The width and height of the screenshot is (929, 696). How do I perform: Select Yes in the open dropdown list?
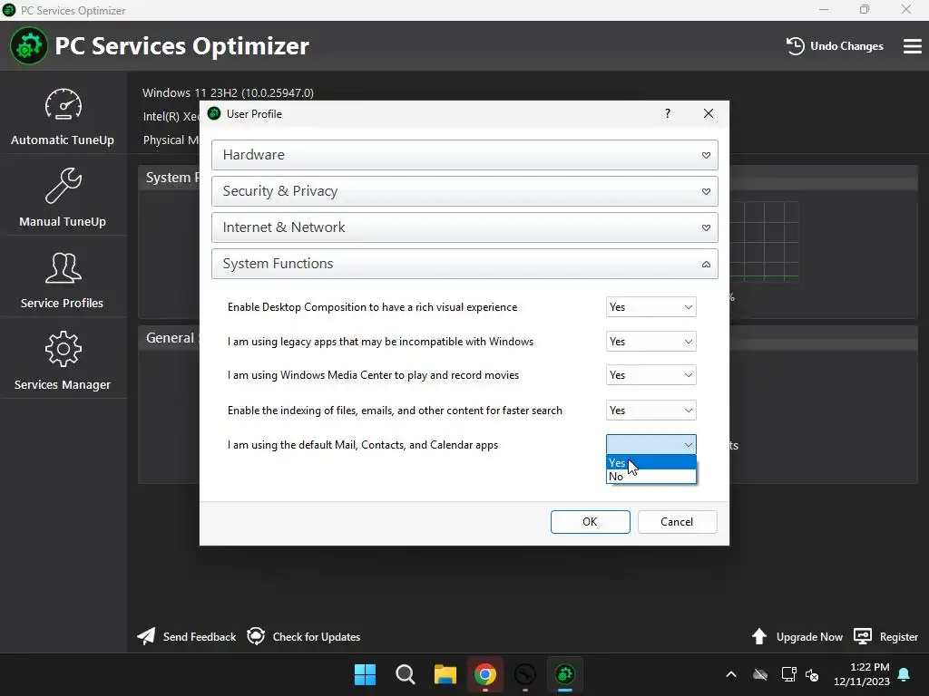pos(650,462)
